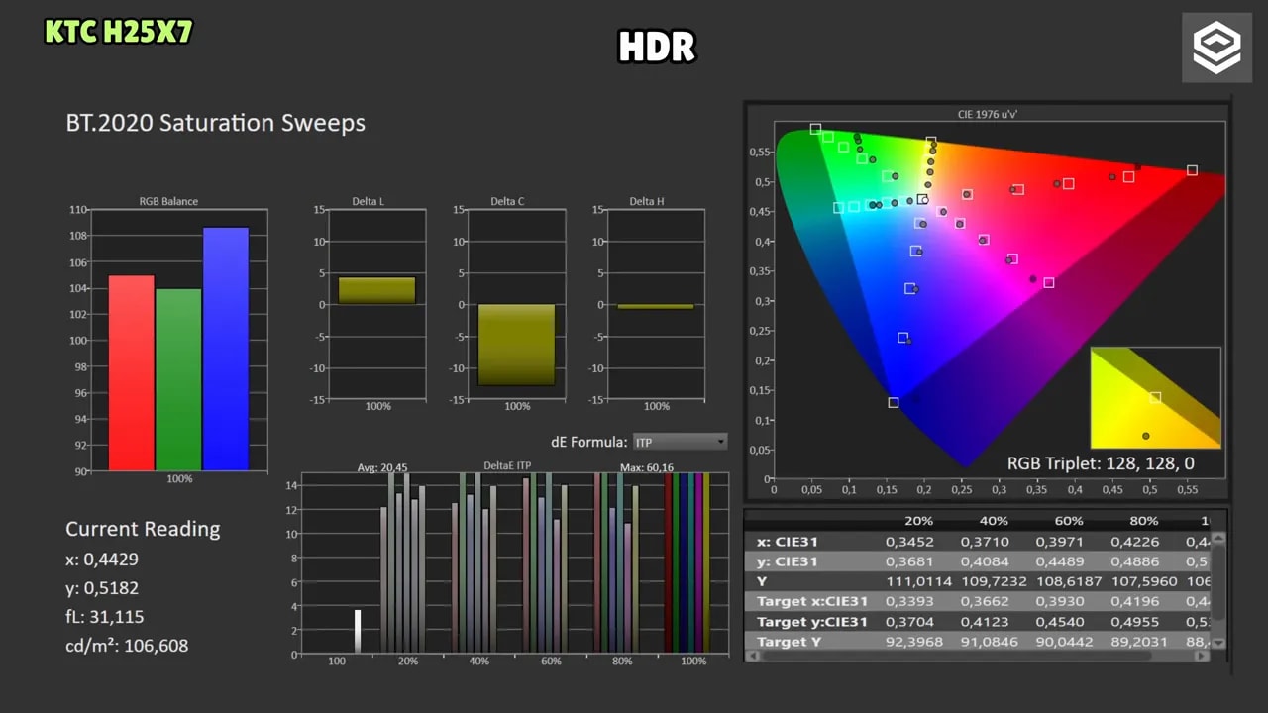Click the Max: 60,16 label
1268x713 pixels.
pyautogui.click(x=648, y=467)
